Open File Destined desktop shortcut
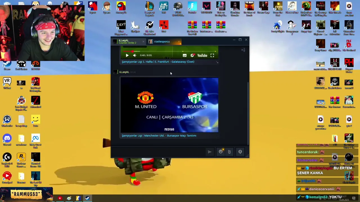360x202 pixels. click(349, 45)
